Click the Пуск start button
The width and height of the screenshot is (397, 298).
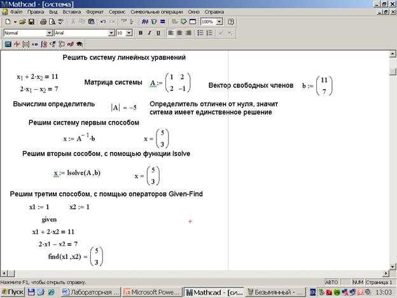point(13,292)
